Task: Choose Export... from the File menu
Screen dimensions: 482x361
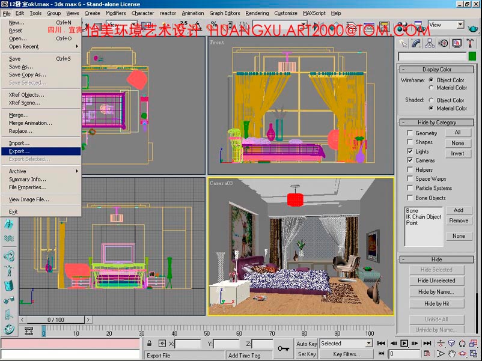Action: (x=41, y=151)
